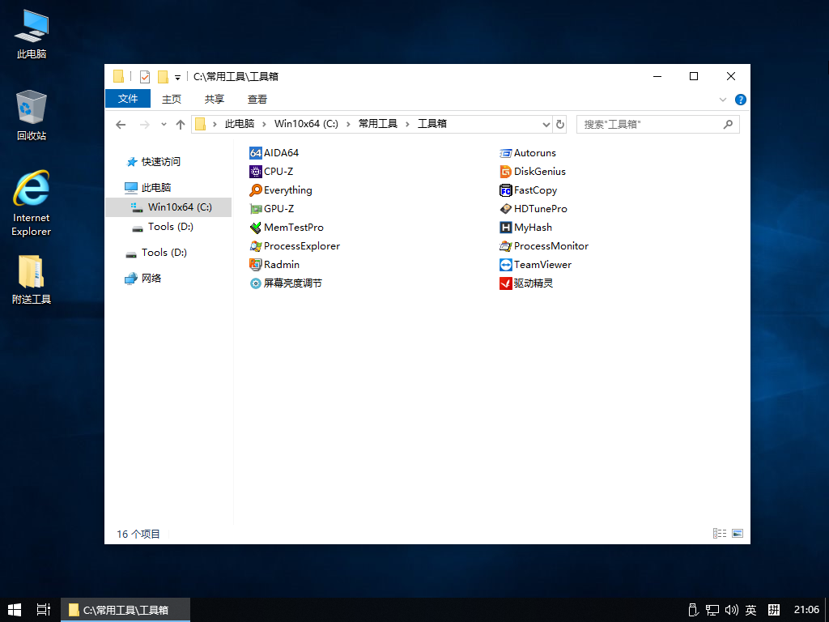
Task: Click the 工具箱 breadcrumb segment
Action: [x=432, y=124]
